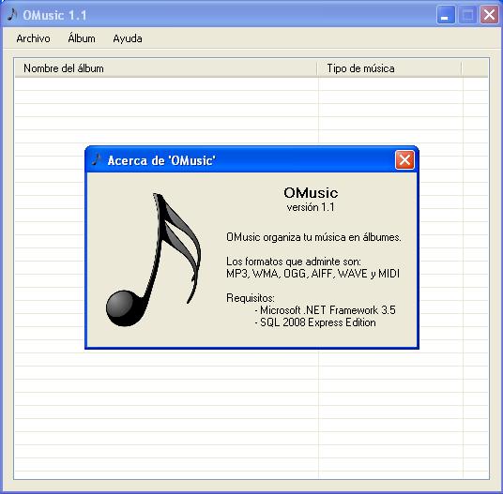This screenshot has height=494, width=503.
Task: Open the Archivo menu
Action: click(x=33, y=38)
